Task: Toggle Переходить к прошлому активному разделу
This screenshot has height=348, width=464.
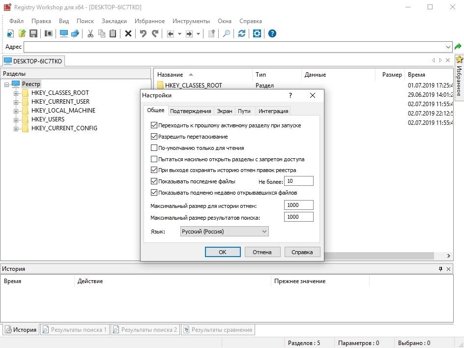Action: tap(154, 125)
